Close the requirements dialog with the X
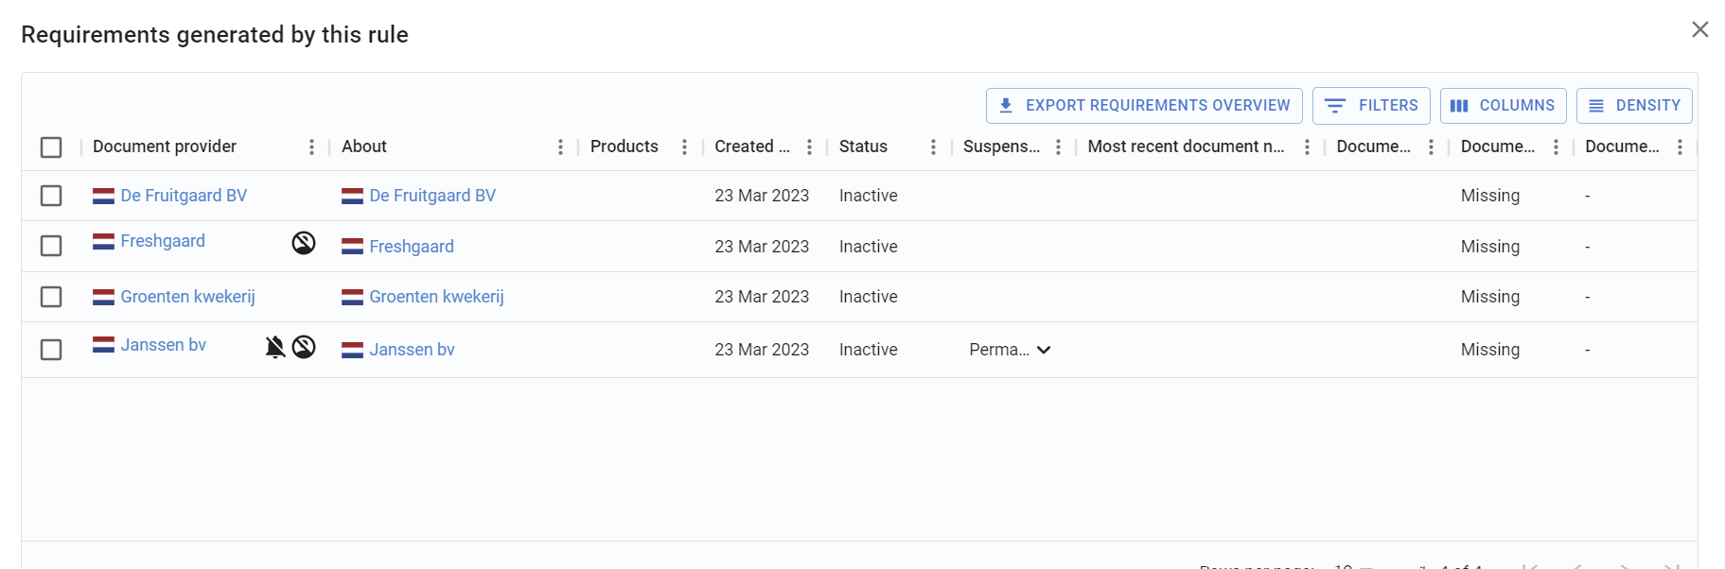 [1700, 29]
